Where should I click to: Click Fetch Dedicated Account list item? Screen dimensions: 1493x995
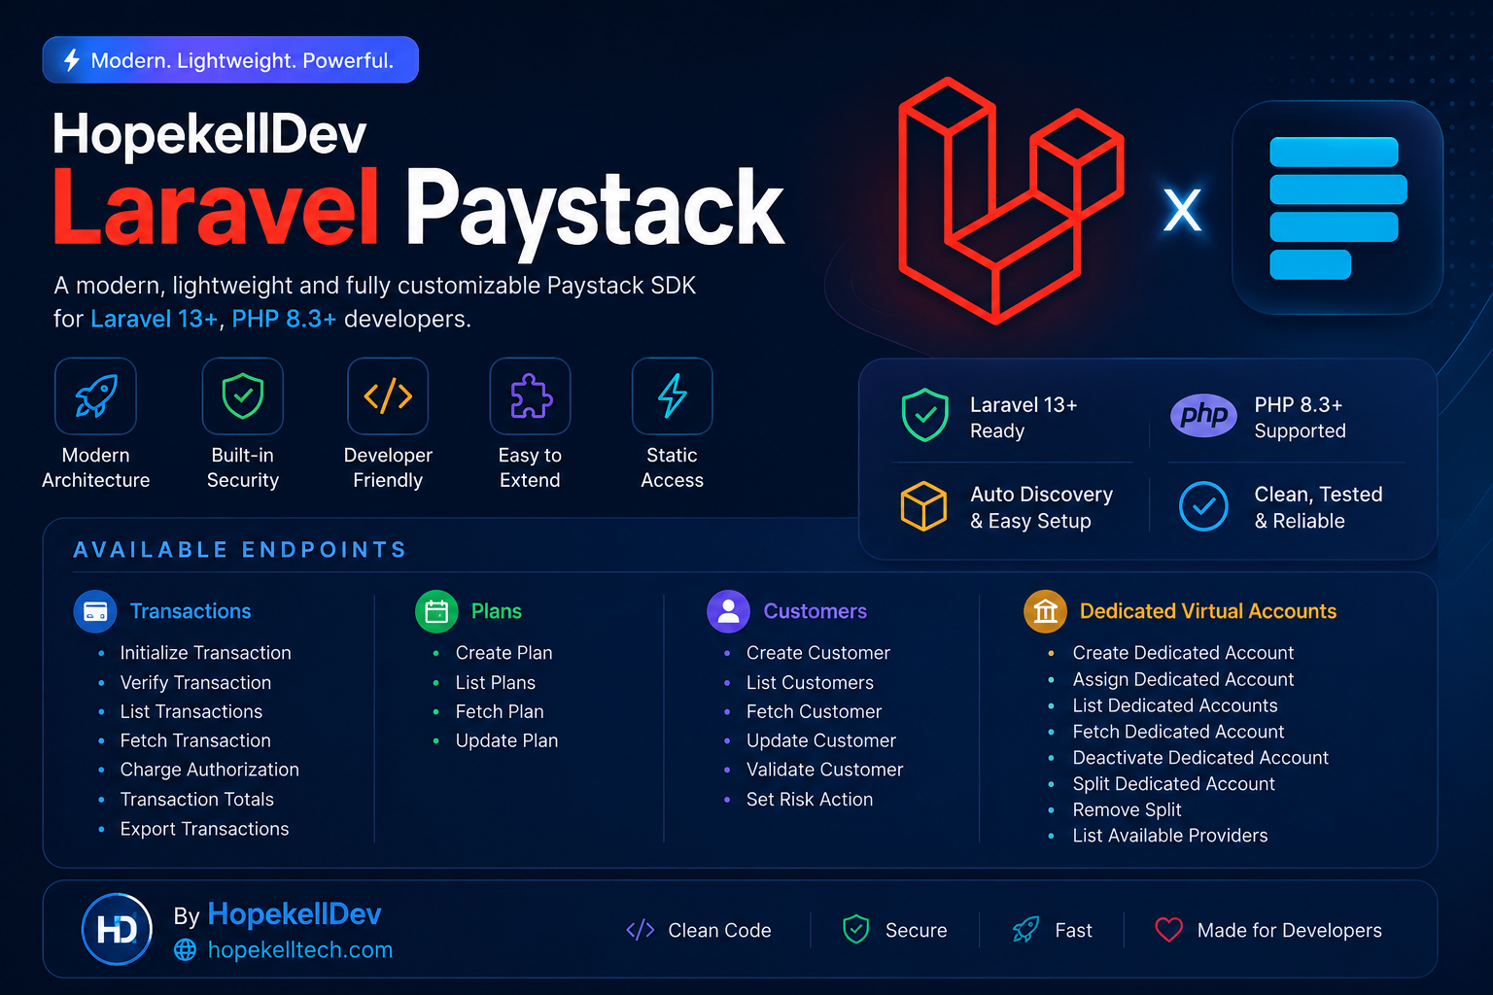[x=1178, y=732]
